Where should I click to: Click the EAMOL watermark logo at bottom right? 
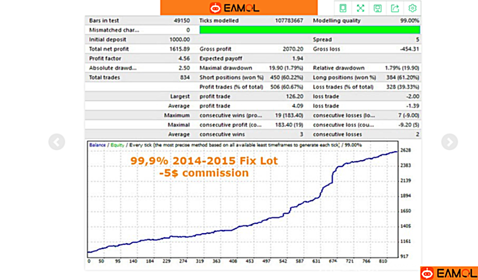[449, 273]
